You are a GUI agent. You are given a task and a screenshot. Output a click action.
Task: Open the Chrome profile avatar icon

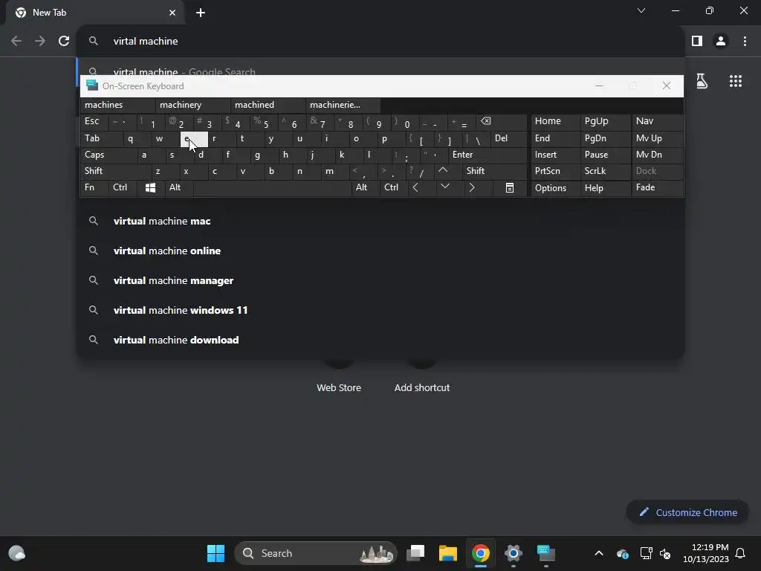tap(721, 42)
